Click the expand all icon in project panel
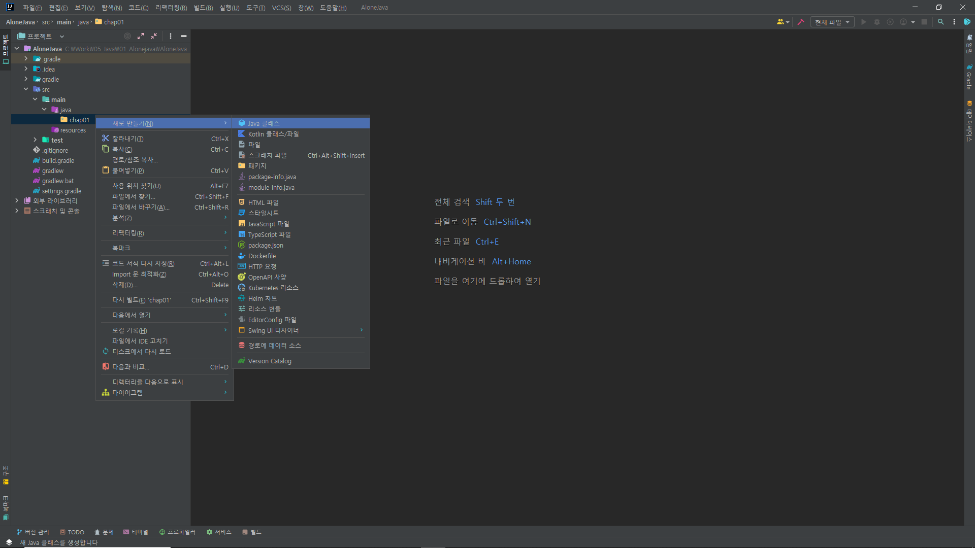Image resolution: width=975 pixels, height=548 pixels. point(141,36)
